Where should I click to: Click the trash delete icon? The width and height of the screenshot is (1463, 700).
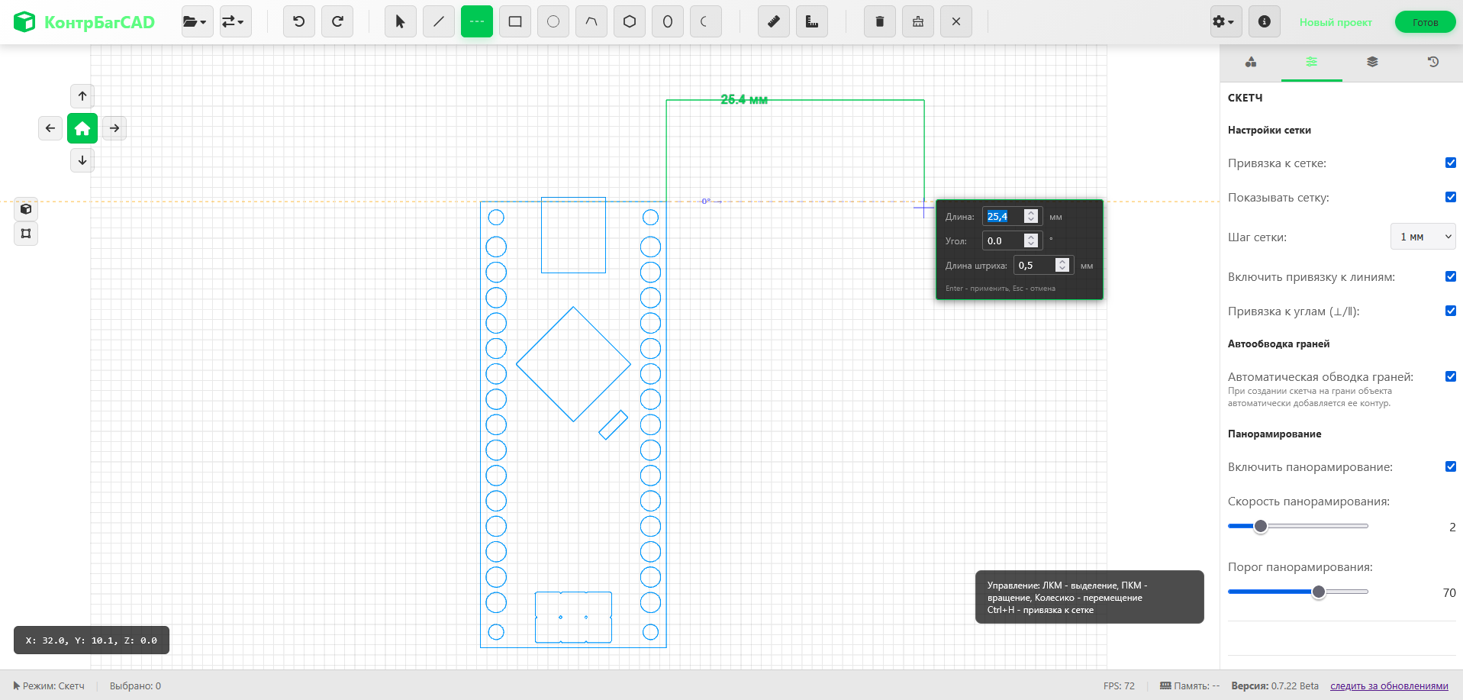[880, 21]
